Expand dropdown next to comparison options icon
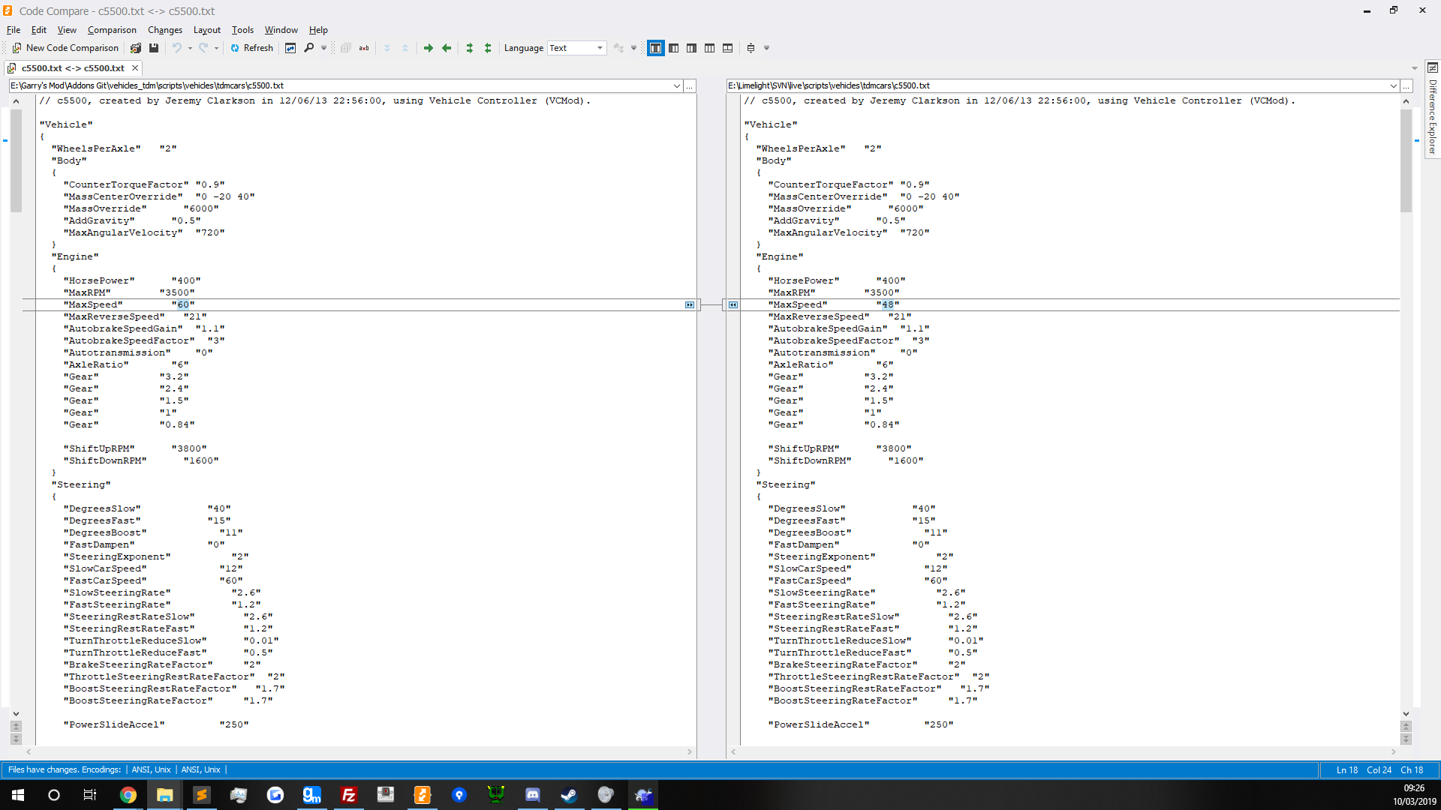 [633, 48]
